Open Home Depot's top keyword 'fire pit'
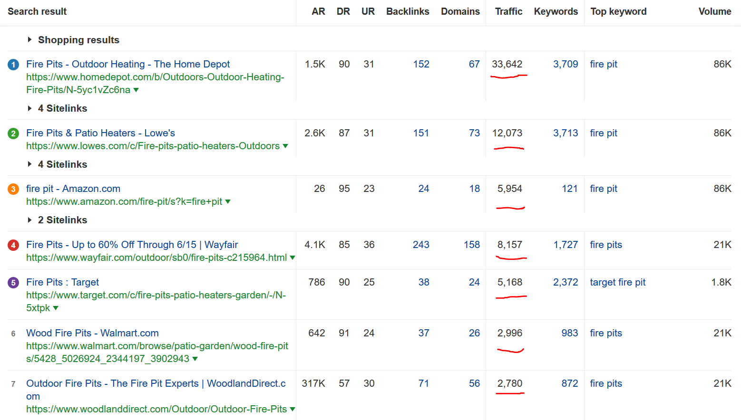The width and height of the screenshot is (741, 420). [x=604, y=64]
